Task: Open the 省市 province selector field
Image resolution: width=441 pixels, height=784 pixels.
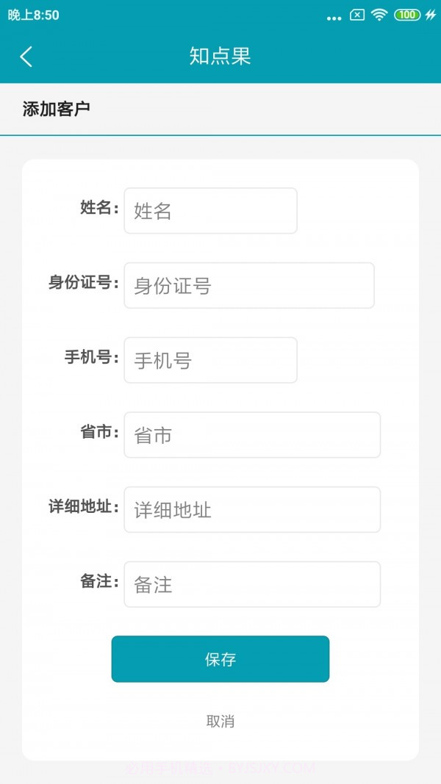Action: point(252,434)
